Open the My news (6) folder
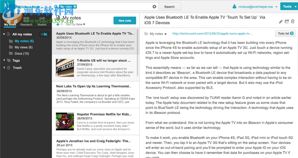The image size is (298, 158). tap(23, 47)
